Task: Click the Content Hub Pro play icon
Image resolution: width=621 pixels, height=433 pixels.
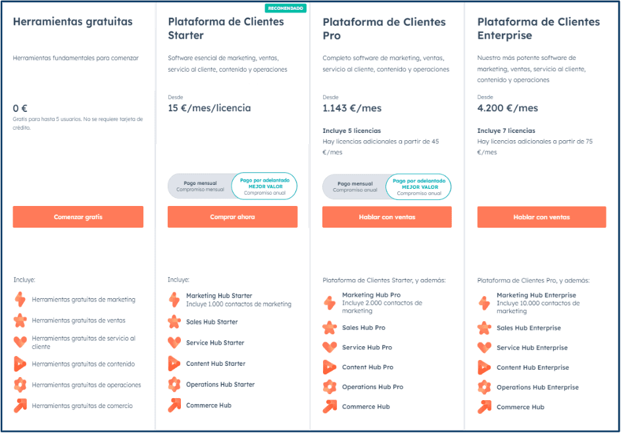Action: click(x=329, y=367)
